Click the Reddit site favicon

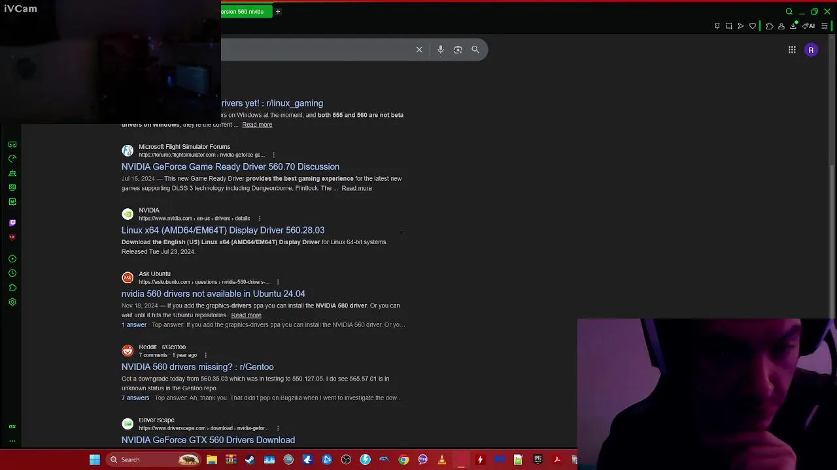(x=128, y=351)
